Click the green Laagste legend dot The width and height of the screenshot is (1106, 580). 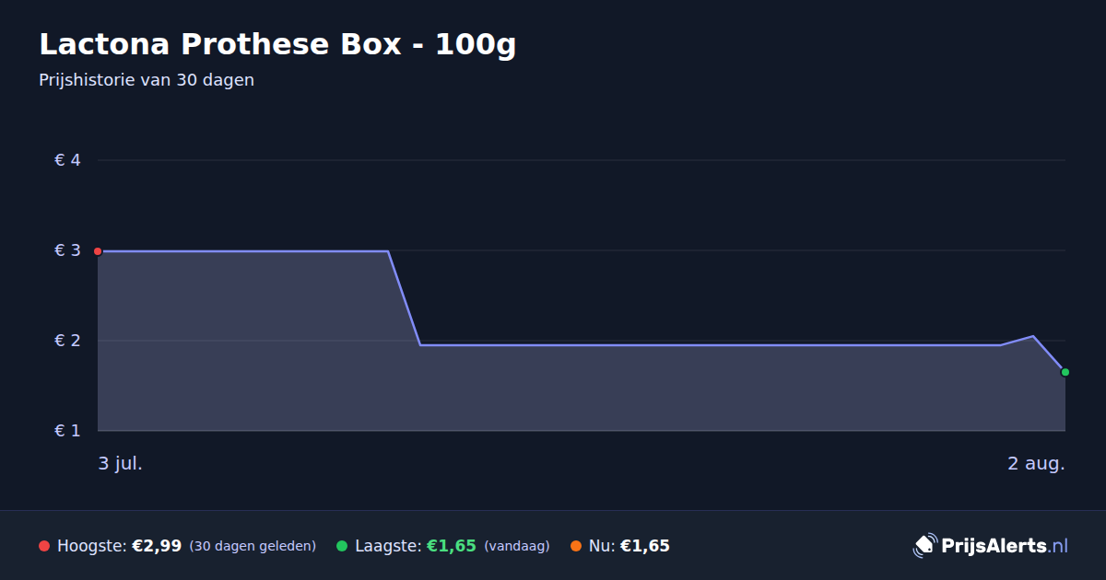pyautogui.click(x=342, y=546)
